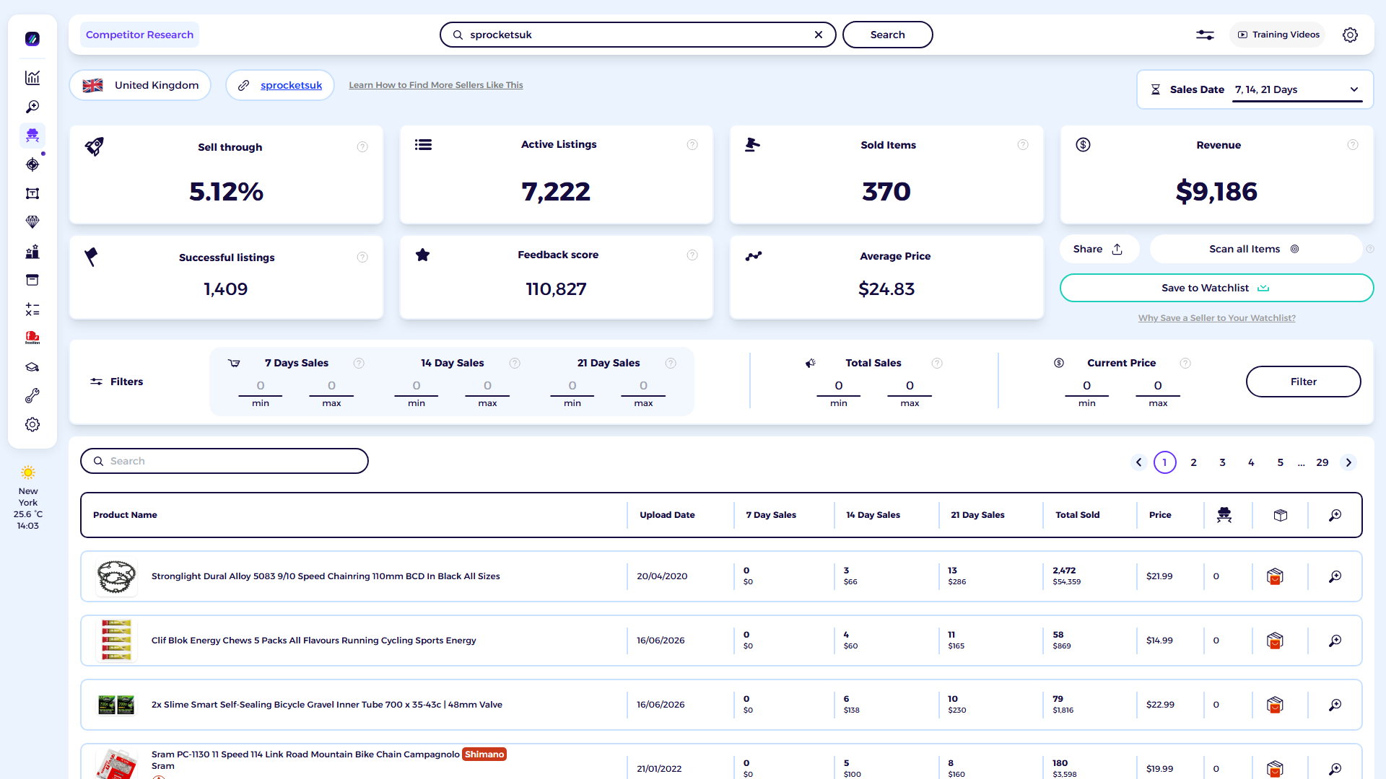Open the magnifier product research sidebar icon
This screenshot has width=1386, height=779.
point(32,107)
